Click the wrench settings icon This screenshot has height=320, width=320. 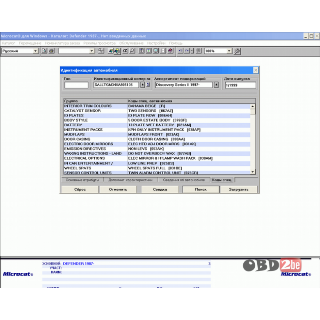[x=237, y=51]
